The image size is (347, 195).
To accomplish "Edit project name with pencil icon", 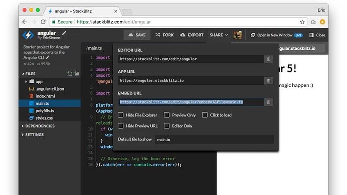I will [64, 33].
